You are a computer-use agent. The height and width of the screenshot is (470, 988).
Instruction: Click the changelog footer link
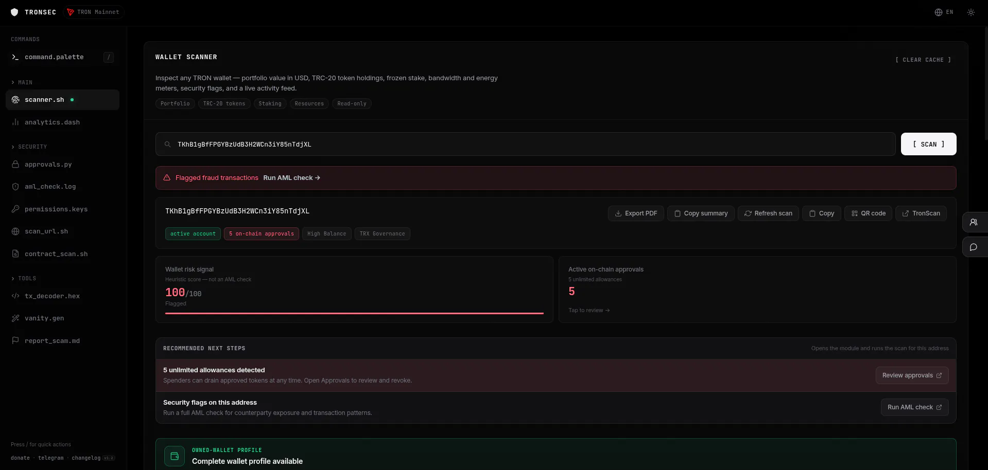tap(86, 458)
